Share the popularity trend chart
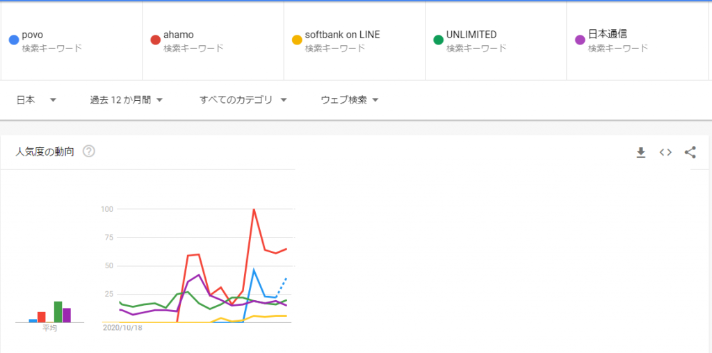The height and width of the screenshot is (353, 712). (690, 152)
